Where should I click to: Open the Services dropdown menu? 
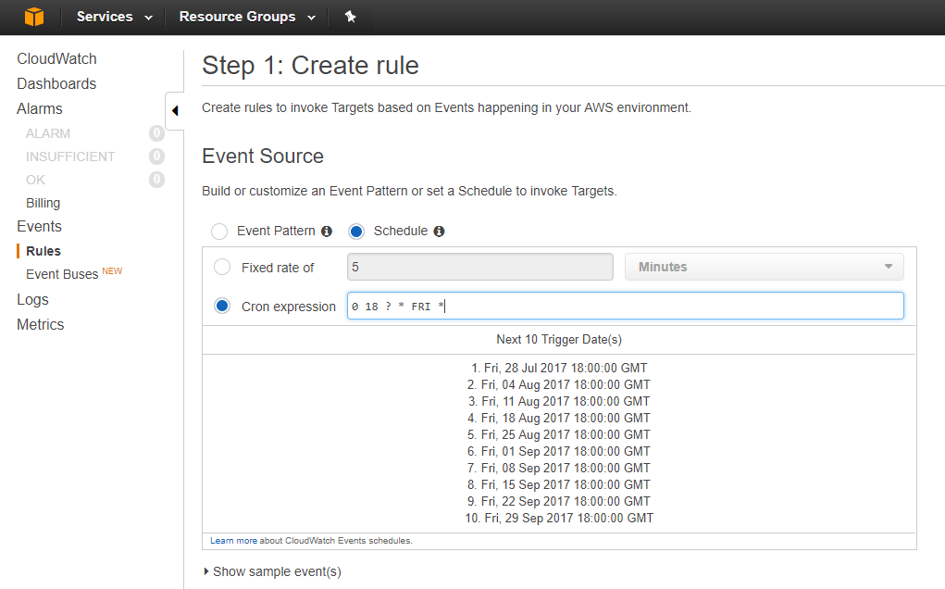coord(114,17)
